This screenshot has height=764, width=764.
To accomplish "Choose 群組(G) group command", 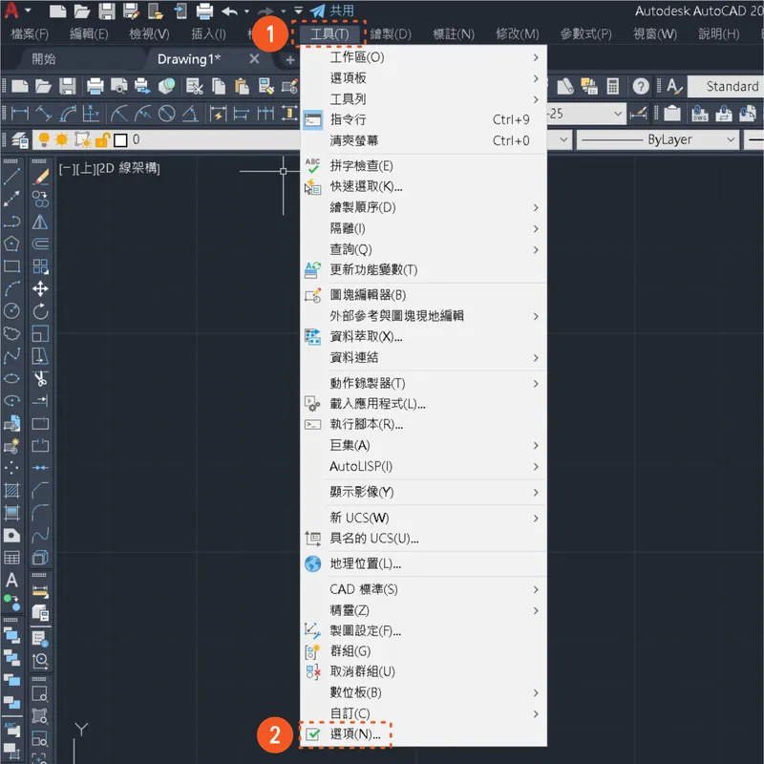I will 423,651.
